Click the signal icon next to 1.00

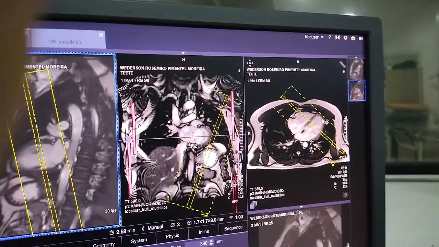point(231,217)
